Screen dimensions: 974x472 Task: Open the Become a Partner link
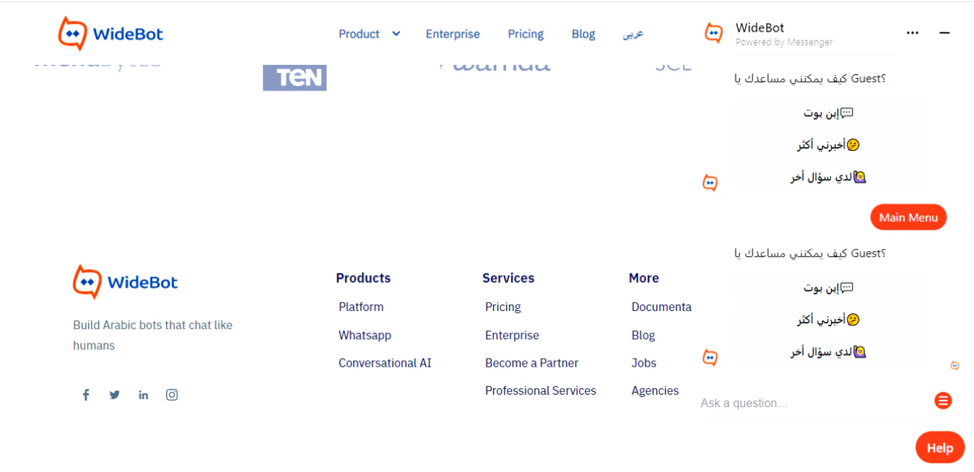coord(531,362)
